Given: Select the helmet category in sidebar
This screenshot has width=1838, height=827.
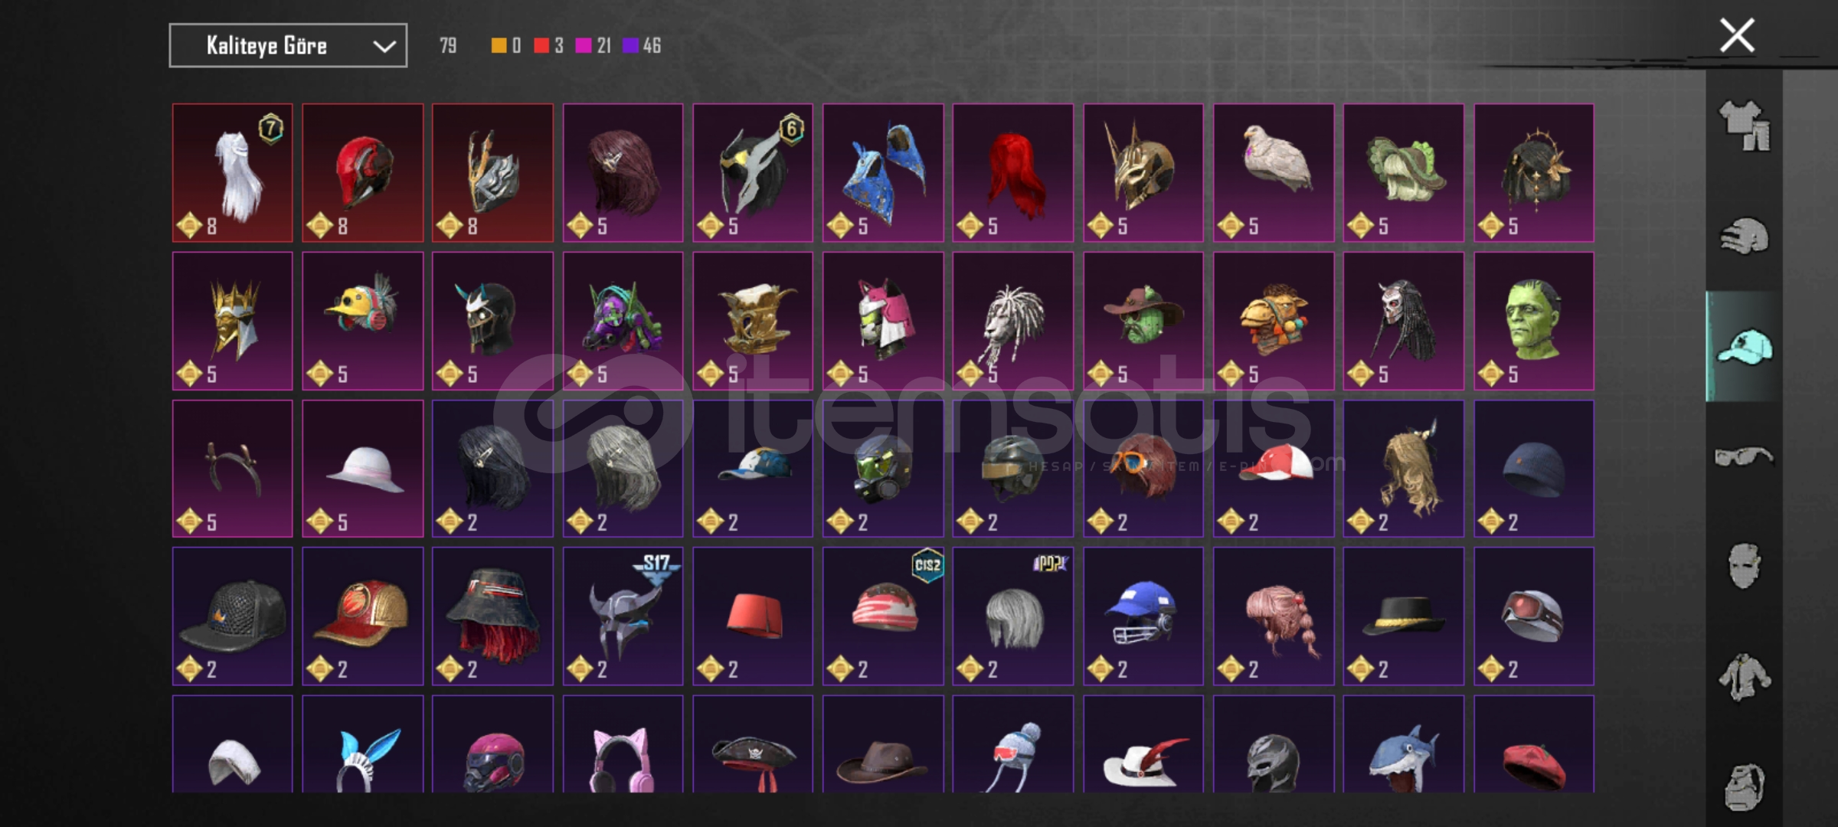Looking at the screenshot, I should click(1745, 236).
